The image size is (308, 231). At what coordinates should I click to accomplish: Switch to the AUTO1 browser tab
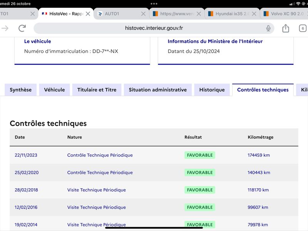(121, 14)
